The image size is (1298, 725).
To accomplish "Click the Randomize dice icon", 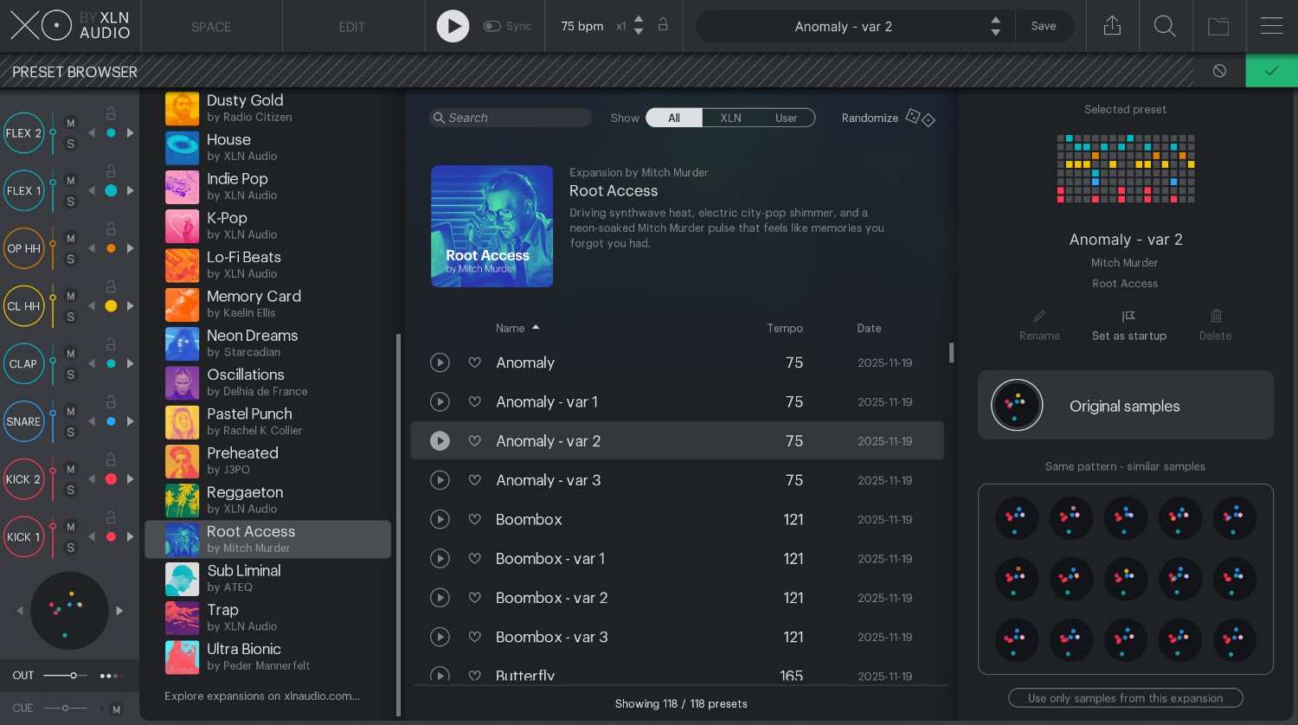I will 919,118.
